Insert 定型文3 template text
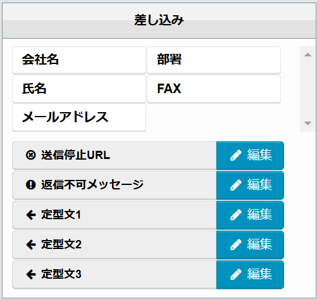The image size is (317, 299). 115,275
